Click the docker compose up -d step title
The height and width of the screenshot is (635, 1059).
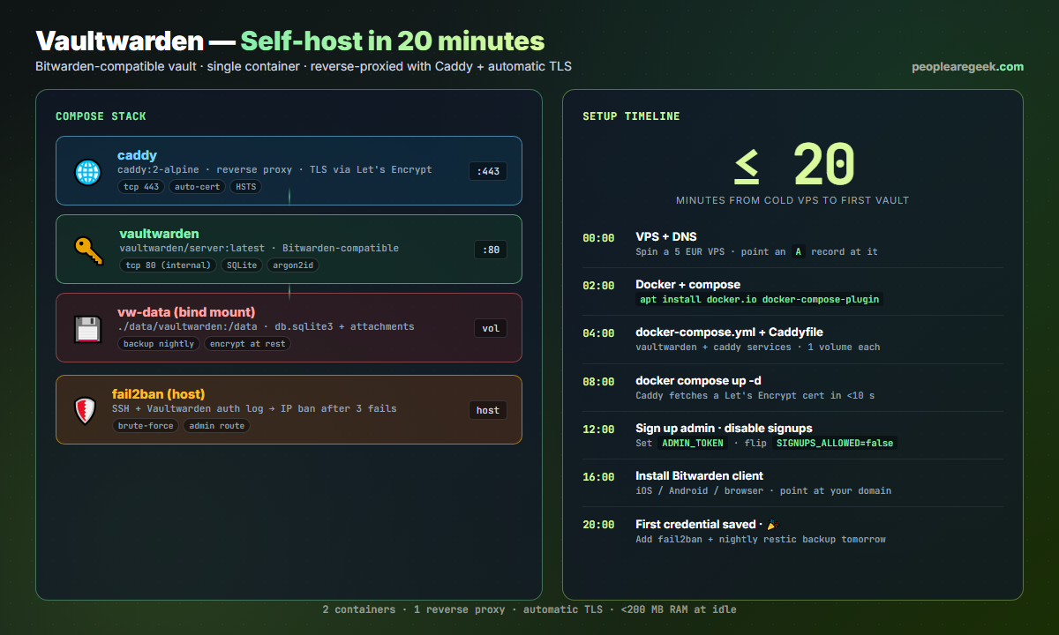pyautogui.click(x=698, y=381)
